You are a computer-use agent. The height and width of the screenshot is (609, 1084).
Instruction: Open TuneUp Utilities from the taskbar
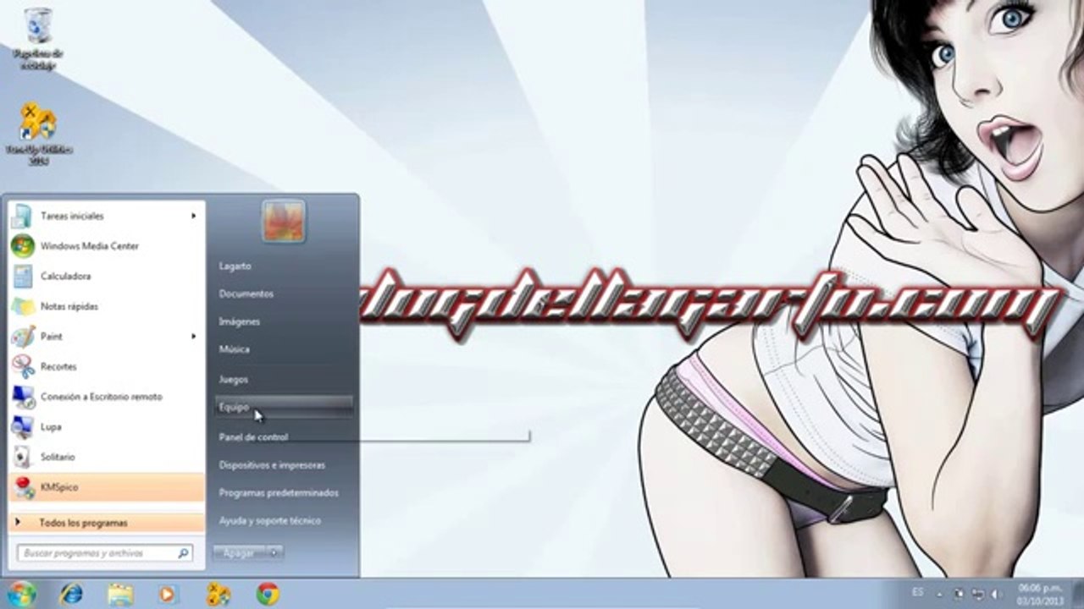tap(218, 594)
